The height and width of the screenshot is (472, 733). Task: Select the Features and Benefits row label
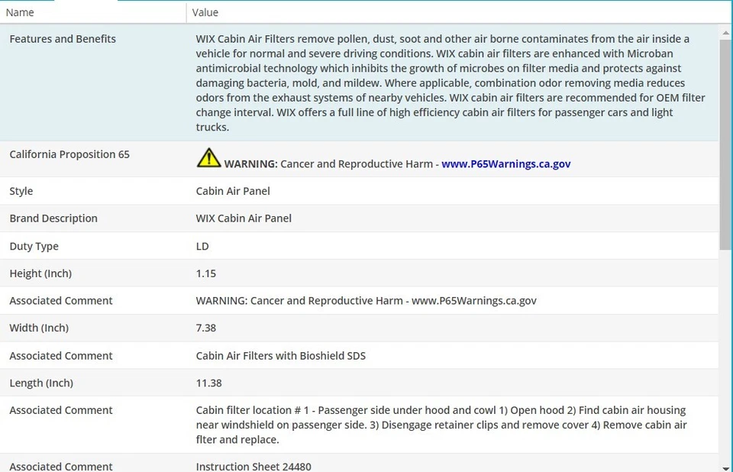pyautogui.click(x=63, y=39)
